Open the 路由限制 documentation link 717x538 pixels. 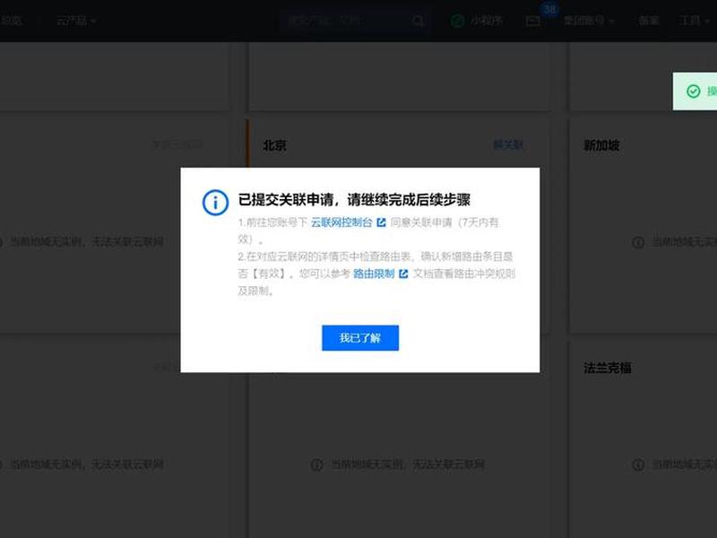coord(374,273)
